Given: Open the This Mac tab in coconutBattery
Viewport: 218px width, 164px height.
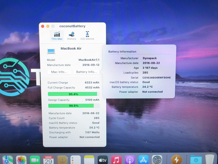Looking at the screenshot, I should click(57, 36).
